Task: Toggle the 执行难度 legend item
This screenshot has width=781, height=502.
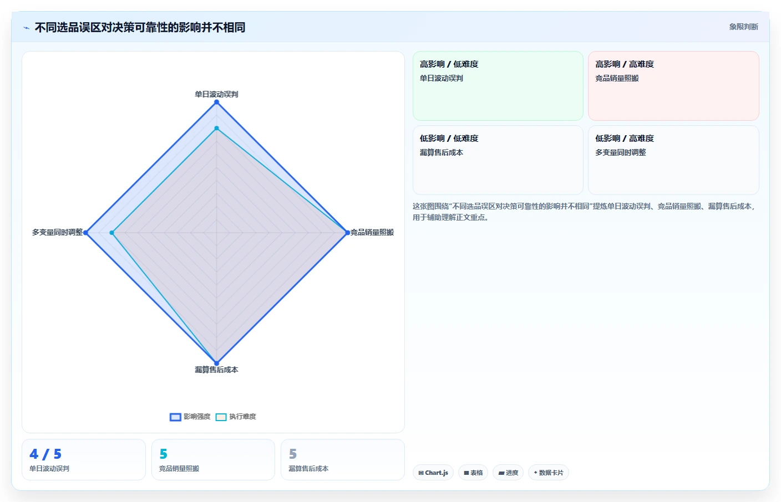Action: [236, 417]
